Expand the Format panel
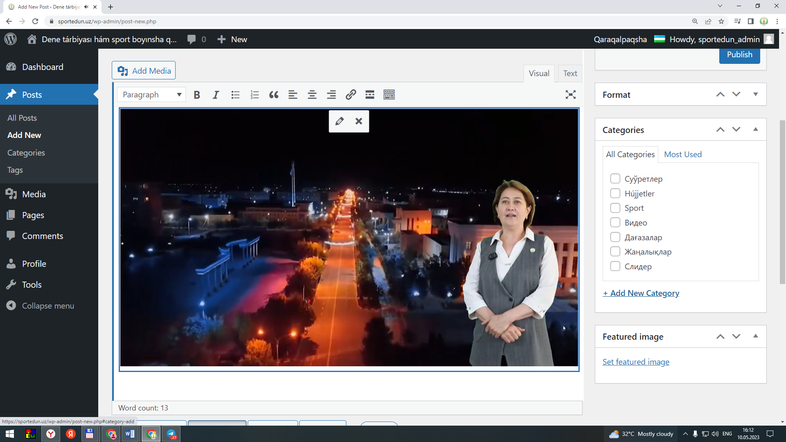The image size is (786, 442). [x=756, y=95]
